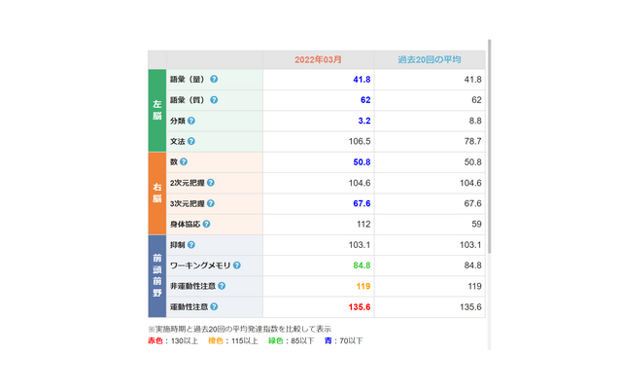Open the 抑制 help icon
This screenshot has width=621, height=389.
[191, 245]
